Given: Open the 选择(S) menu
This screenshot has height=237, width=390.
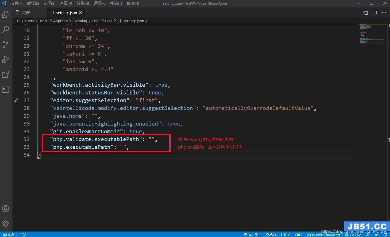Looking at the screenshot, I should click(x=49, y=3).
